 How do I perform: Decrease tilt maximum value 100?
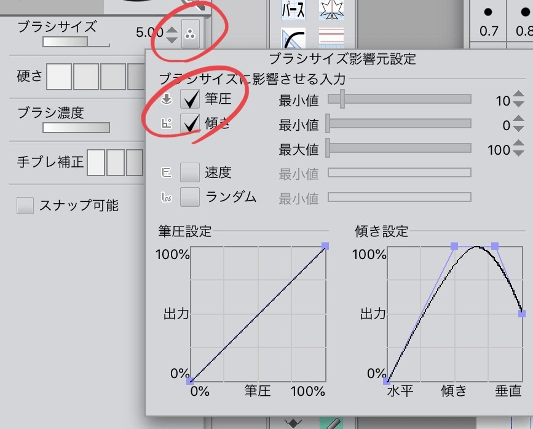[518, 153]
